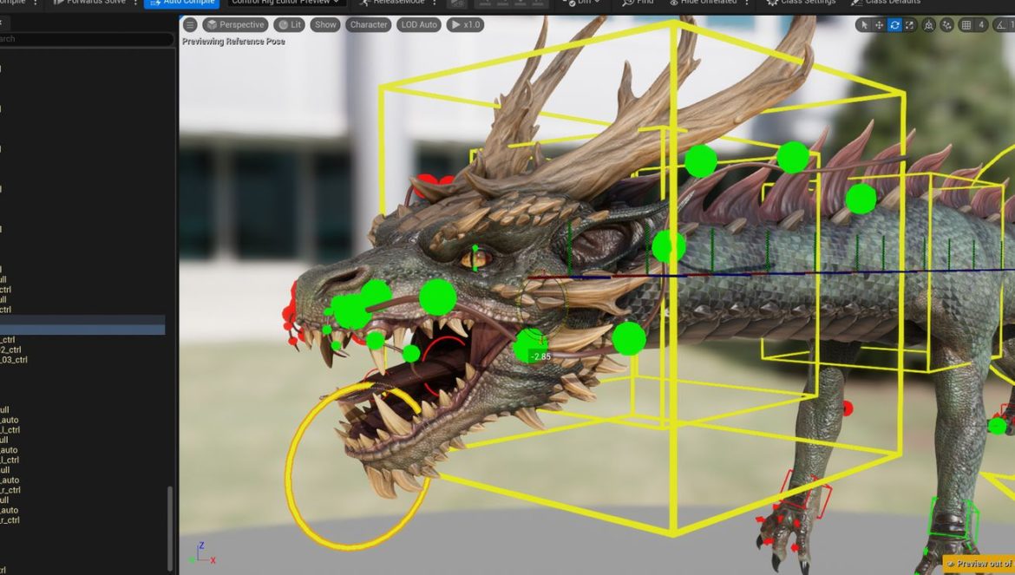Click the Previewing Reference Pose label
Screen dimensions: 1015x575
click(233, 42)
